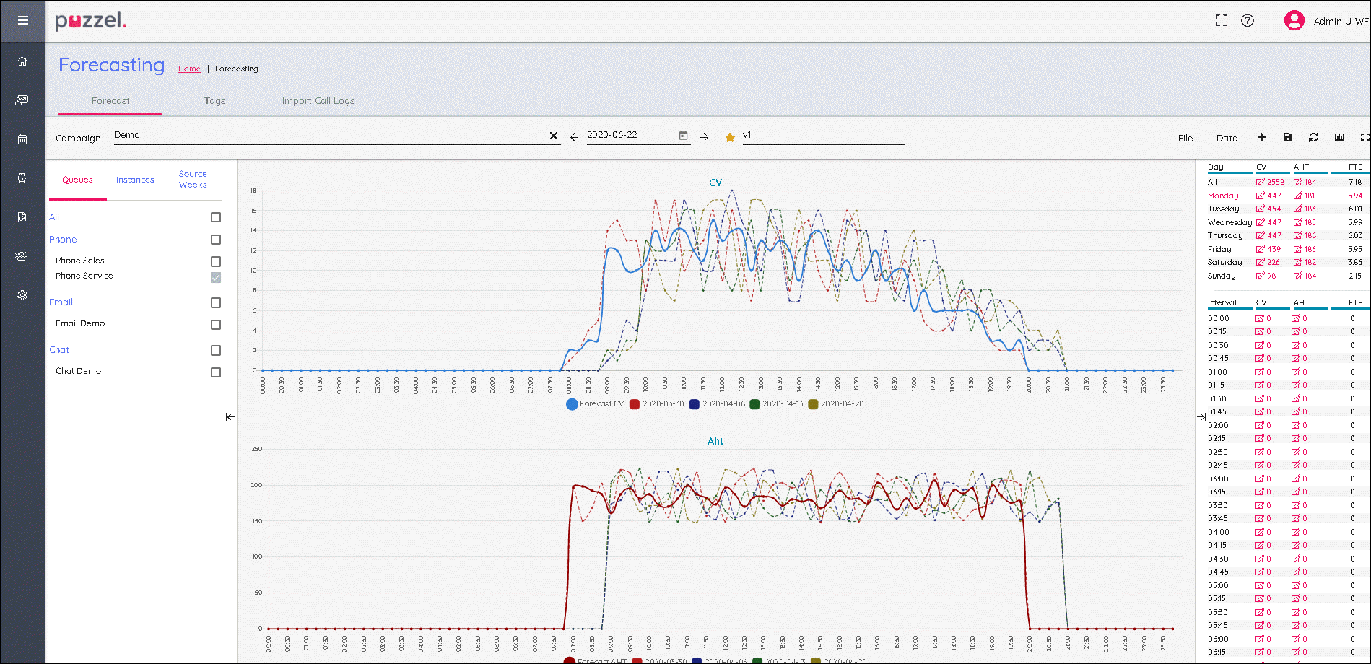
Task: Collapse the right data panel
Action: pyautogui.click(x=1201, y=416)
